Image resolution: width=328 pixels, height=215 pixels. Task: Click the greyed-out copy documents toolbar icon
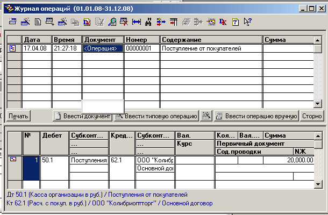75,21
